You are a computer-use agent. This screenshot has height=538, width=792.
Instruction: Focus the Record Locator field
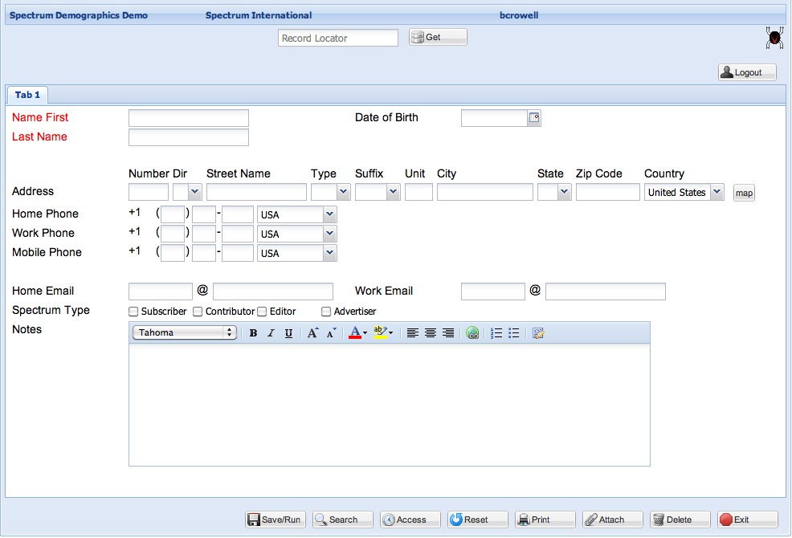(x=338, y=38)
